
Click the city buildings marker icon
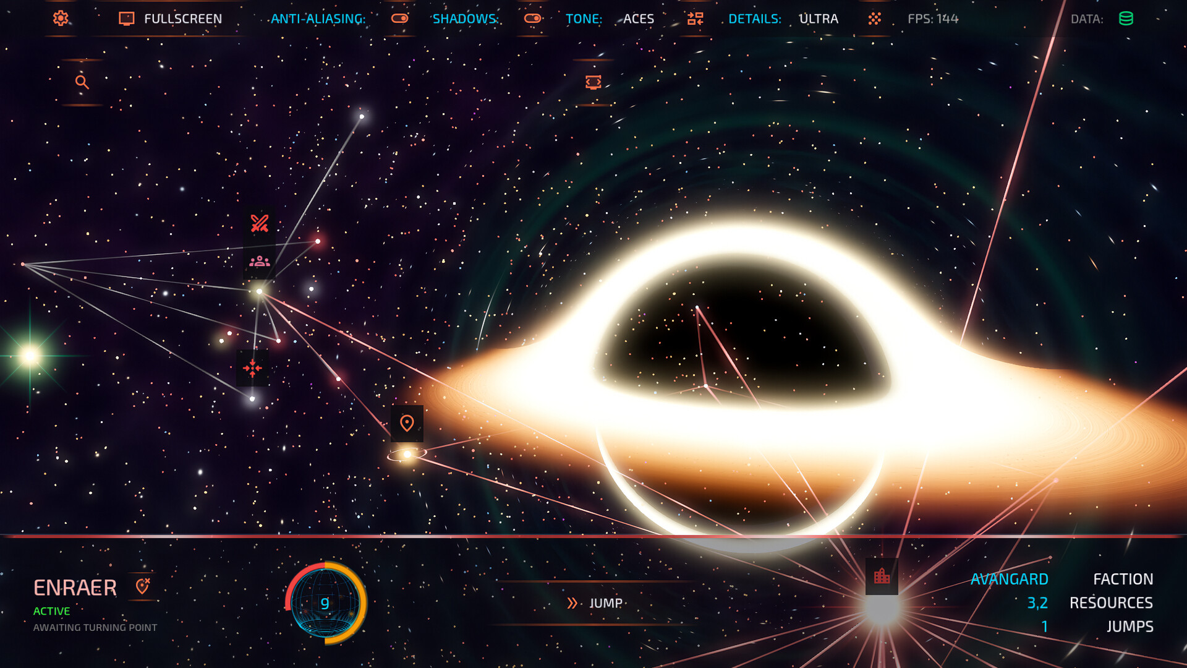click(x=882, y=576)
